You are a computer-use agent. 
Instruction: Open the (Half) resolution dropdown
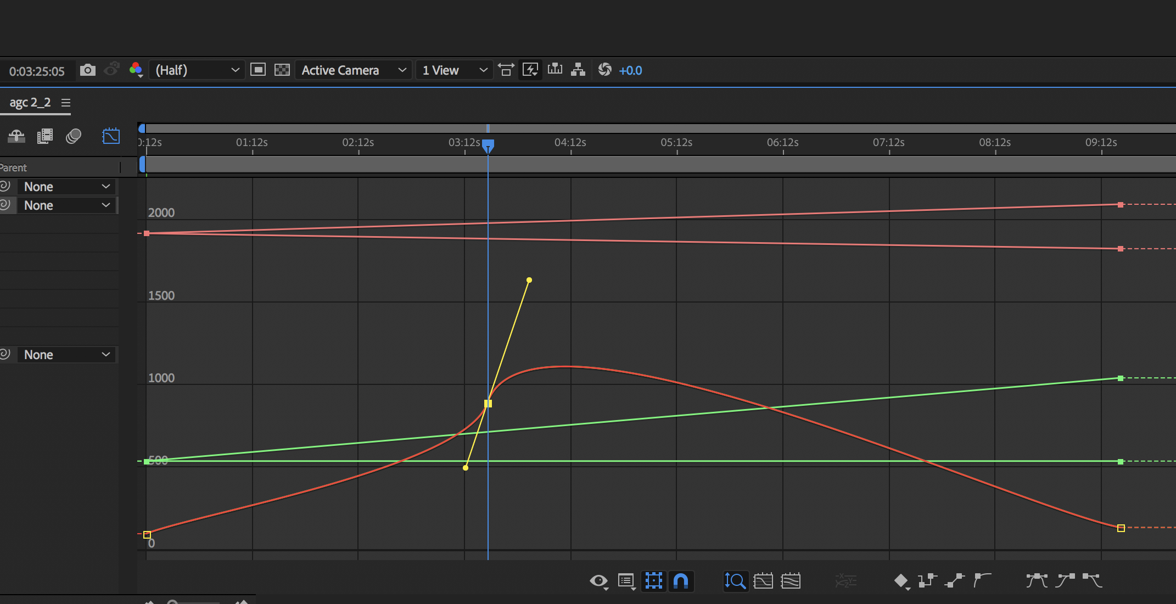tap(197, 70)
